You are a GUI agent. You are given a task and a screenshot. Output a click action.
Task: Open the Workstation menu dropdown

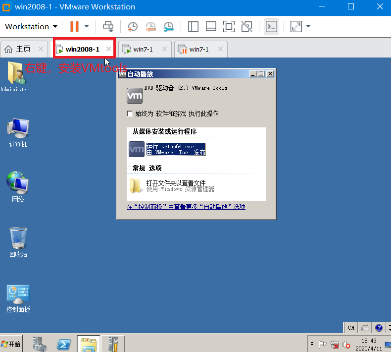tap(31, 26)
